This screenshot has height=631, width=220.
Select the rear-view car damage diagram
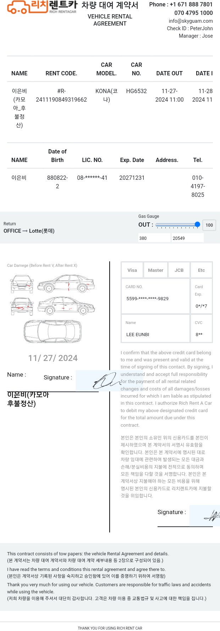click(x=22, y=306)
